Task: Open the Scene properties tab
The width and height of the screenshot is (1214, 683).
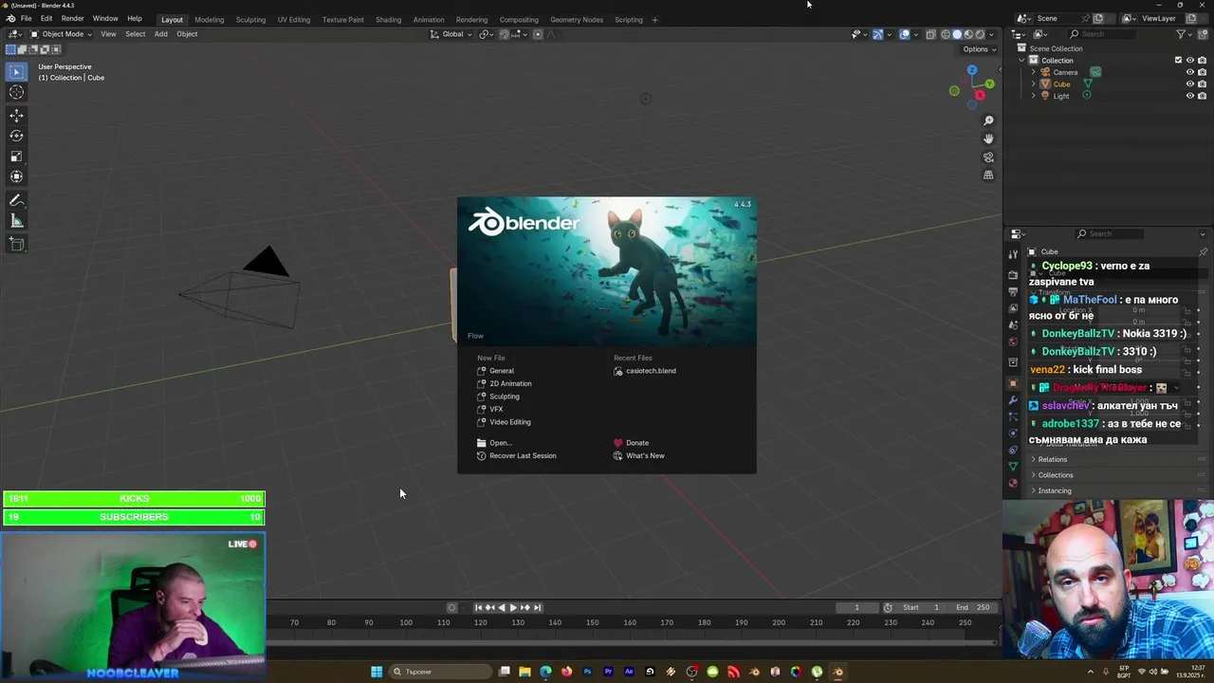Action: [x=1013, y=325]
